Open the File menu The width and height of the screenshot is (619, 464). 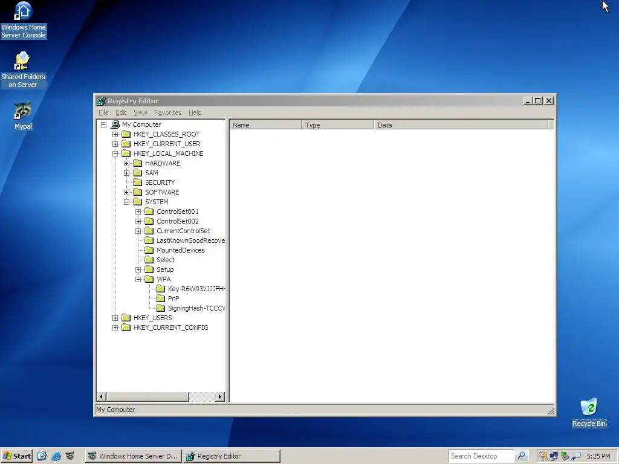pos(103,112)
